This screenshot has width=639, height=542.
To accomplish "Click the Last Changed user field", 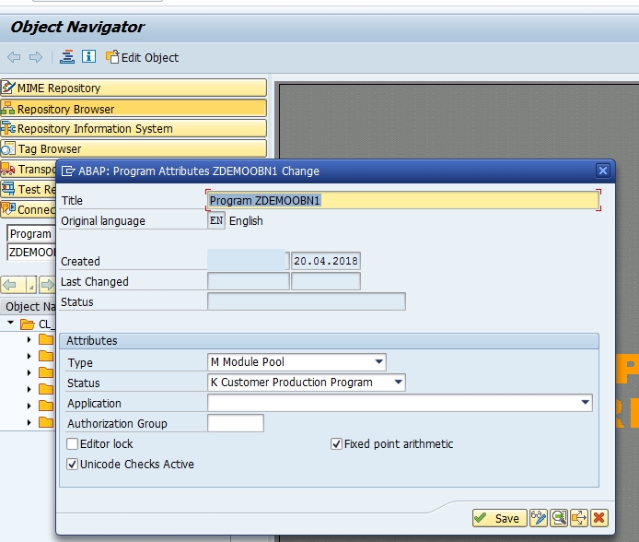I will click(249, 281).
